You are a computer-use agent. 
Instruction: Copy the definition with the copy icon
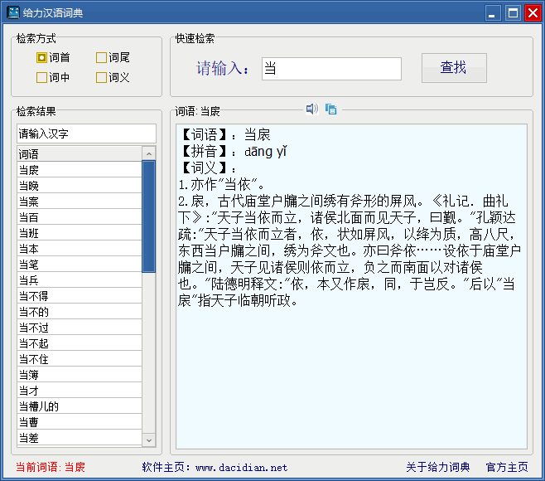point(331,109)
